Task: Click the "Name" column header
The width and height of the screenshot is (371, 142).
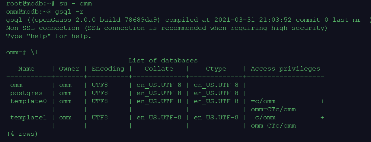Action: 26,69
